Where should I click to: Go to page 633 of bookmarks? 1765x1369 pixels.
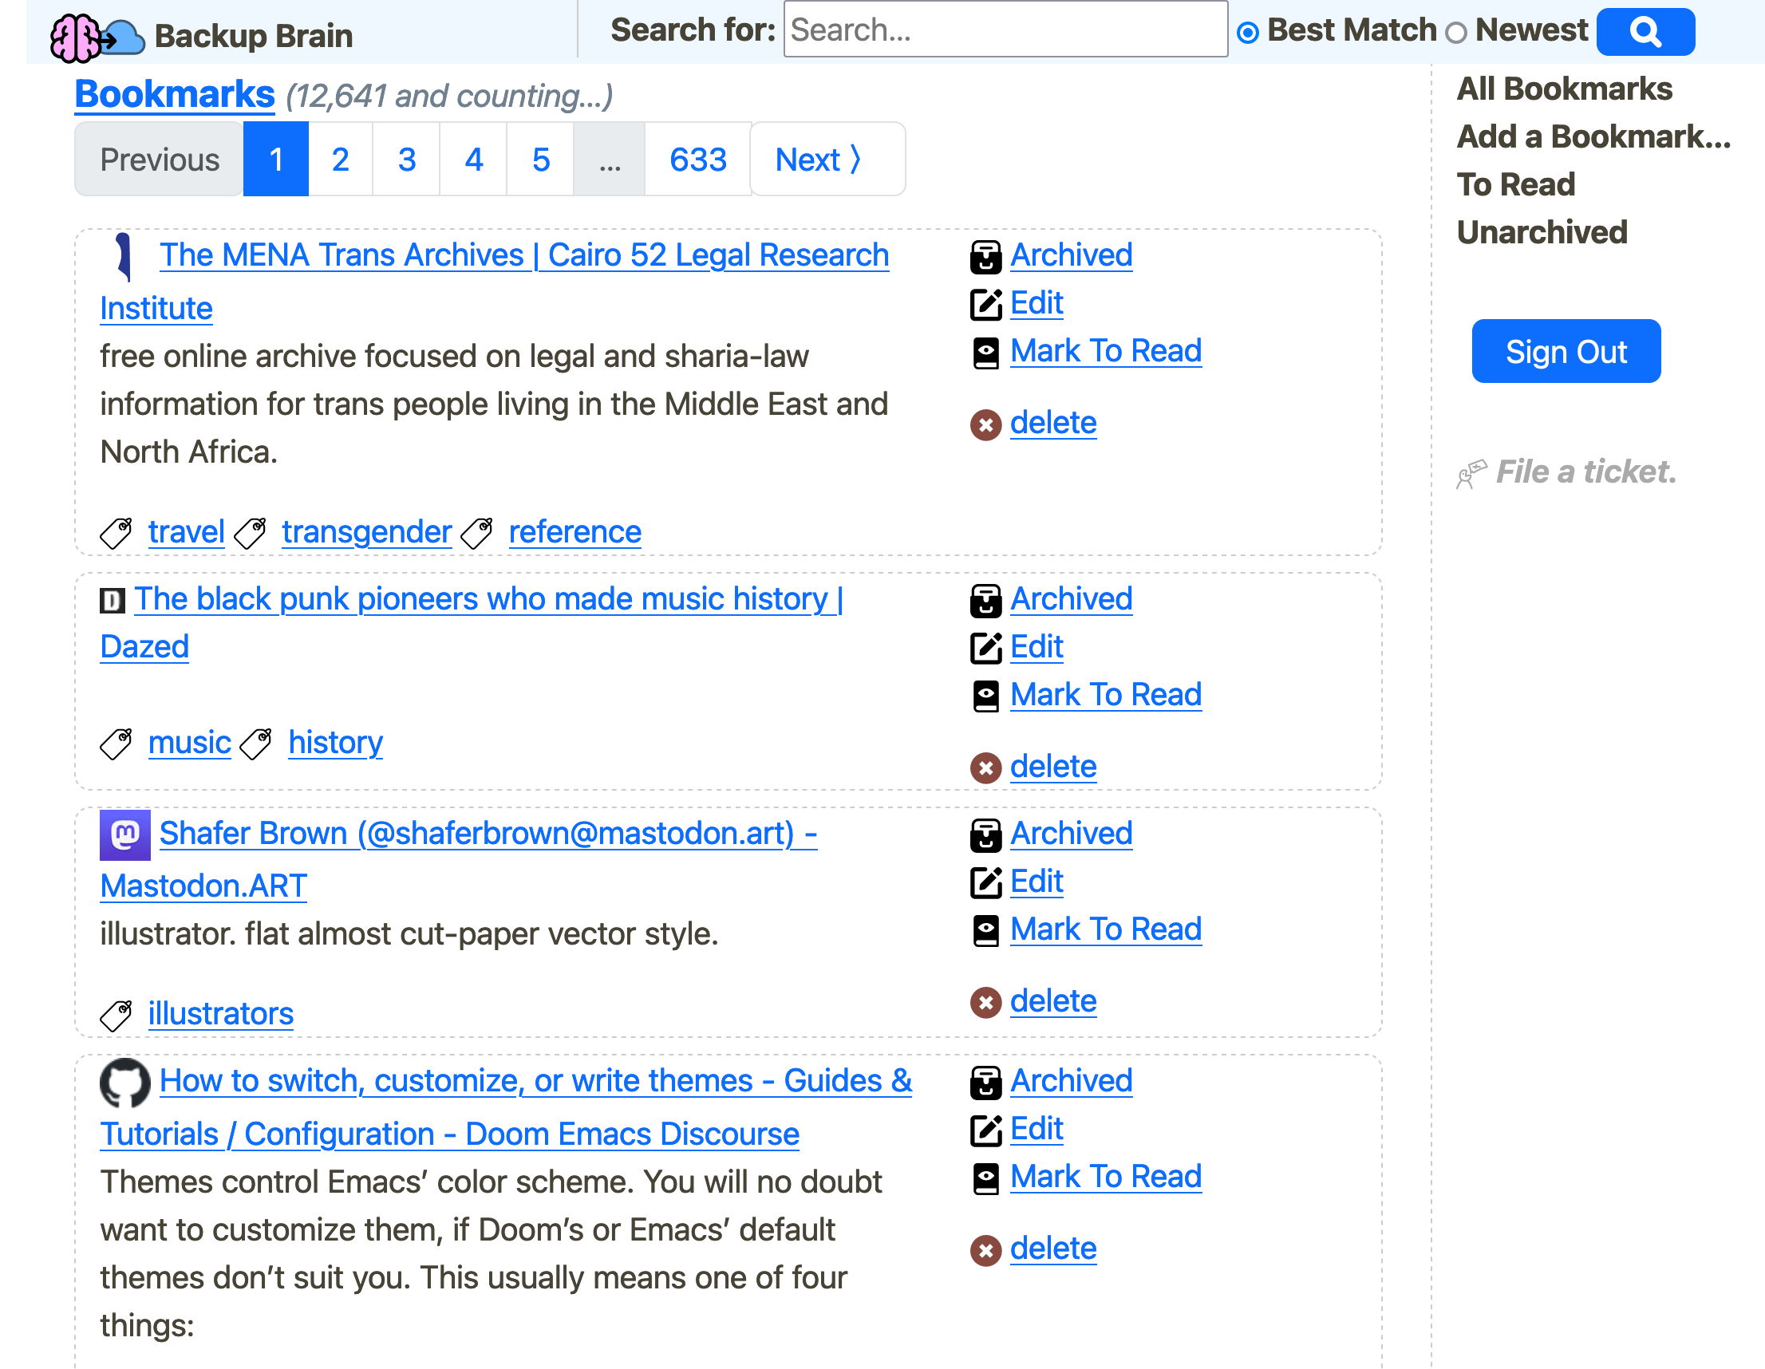pyautogui.click(x=697, y=160)
